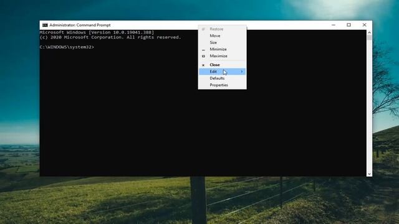This screenshot has height=224, width=399.
Task: Minimize the Command Prompt window
Action: click(x=334, y=25)
